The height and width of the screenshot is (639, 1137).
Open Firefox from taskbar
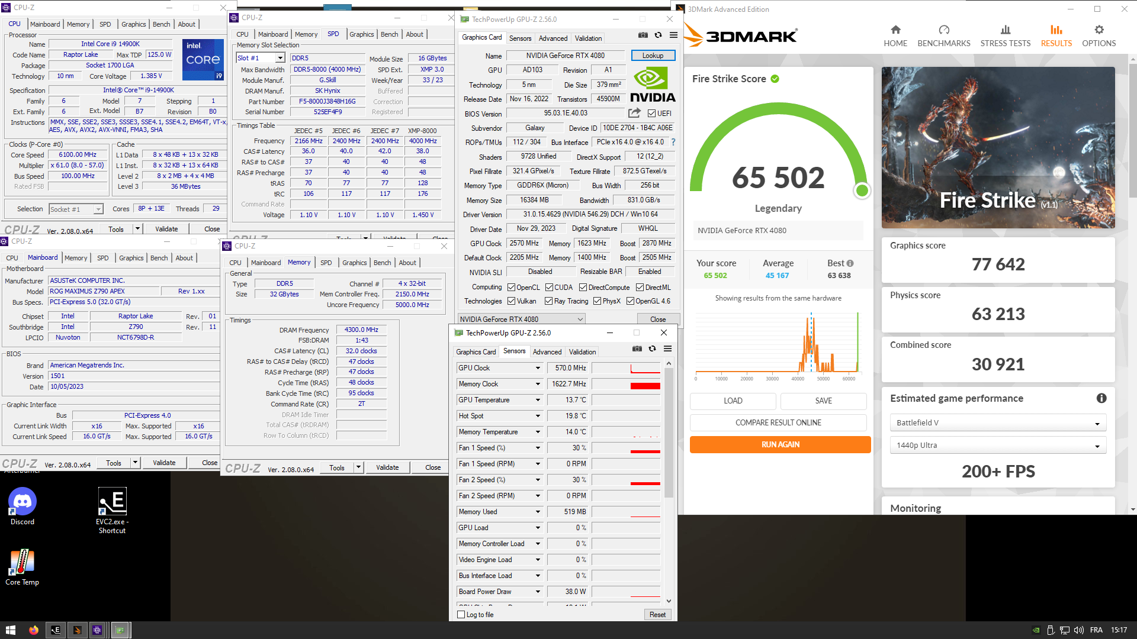tap(34, 630)
